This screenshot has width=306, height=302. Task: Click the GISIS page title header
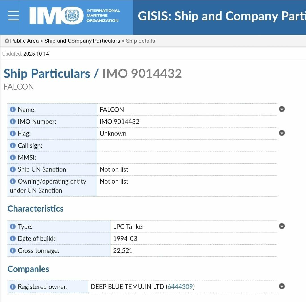222,16
